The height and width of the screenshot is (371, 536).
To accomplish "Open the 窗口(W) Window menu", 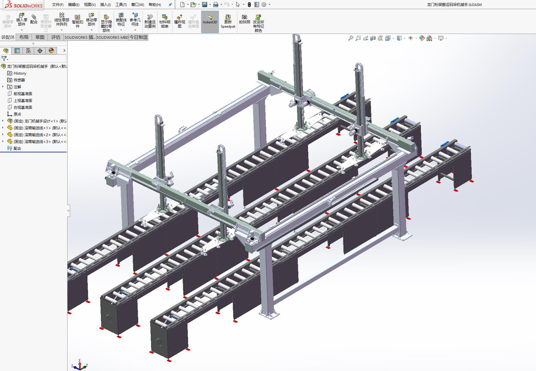I will pos(138,5).
